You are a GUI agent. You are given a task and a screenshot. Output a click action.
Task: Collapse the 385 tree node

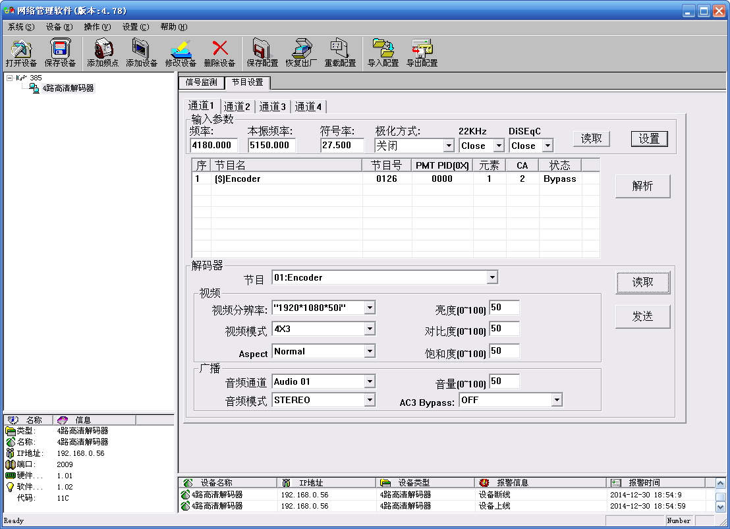click(x=9, y=78)
